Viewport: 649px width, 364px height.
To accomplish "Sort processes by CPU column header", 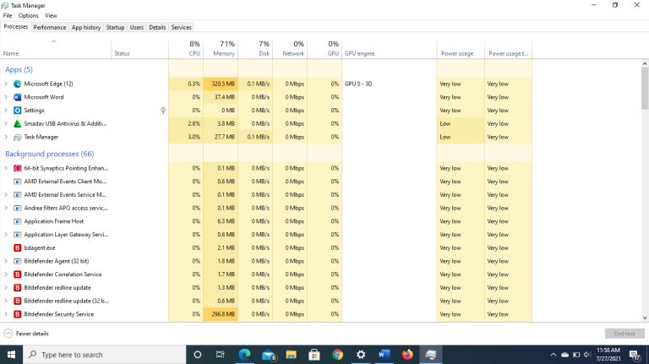I will coord(186,49).
